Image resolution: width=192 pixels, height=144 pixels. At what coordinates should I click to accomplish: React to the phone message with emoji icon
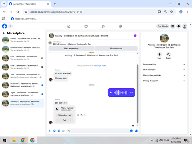tap(78, 115)
